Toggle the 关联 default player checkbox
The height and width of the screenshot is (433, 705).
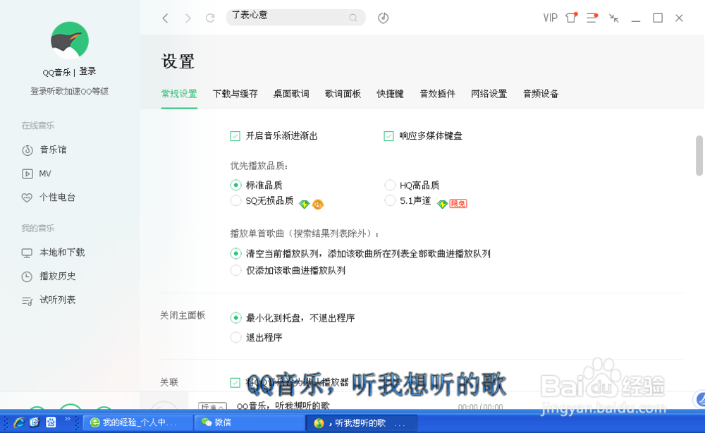(x=235, y=383)
